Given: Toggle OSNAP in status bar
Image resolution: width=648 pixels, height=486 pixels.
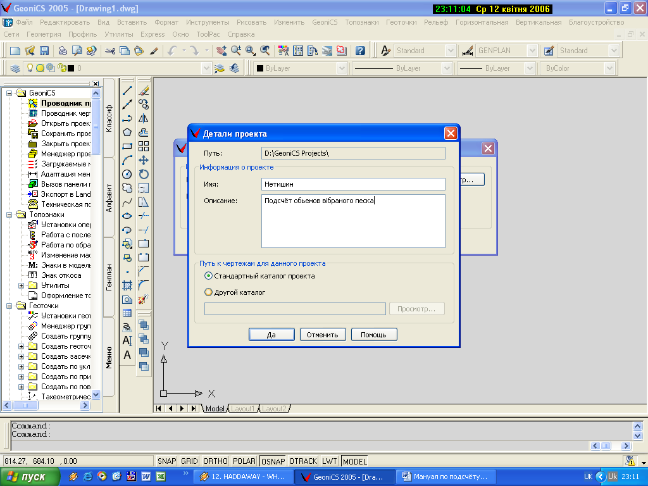Looking at the screenshot, I should coord(273,461).
